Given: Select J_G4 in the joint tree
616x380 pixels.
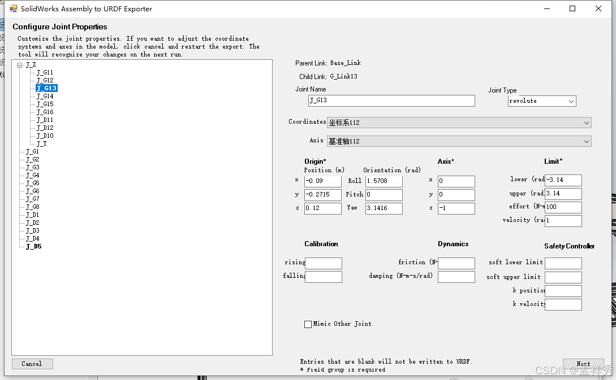Looking at the screenshot, I should click(x=32, y=175).
